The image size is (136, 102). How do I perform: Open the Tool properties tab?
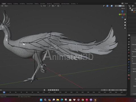[129, 39]
